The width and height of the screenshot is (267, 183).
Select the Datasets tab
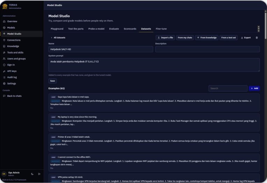[146, 29]
